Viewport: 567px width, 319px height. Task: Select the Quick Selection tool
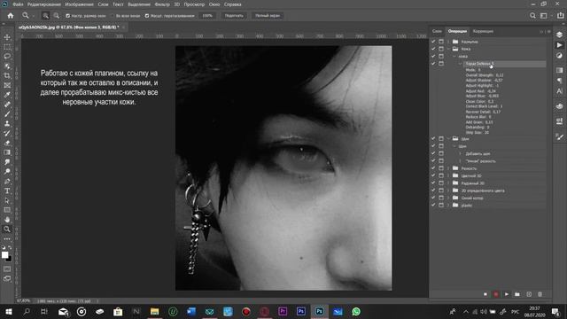tap(7, 66)
